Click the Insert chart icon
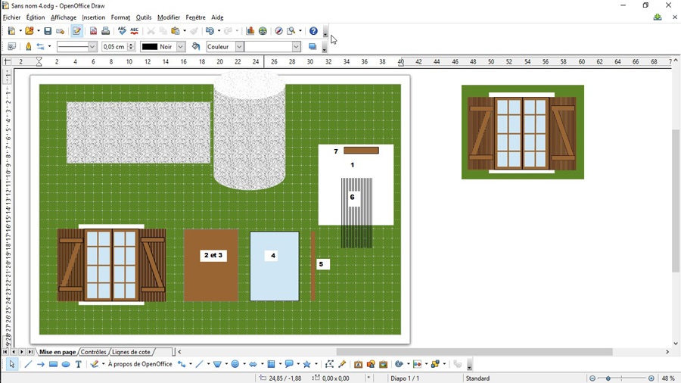 pyautogui.click(x=250, y=31)
